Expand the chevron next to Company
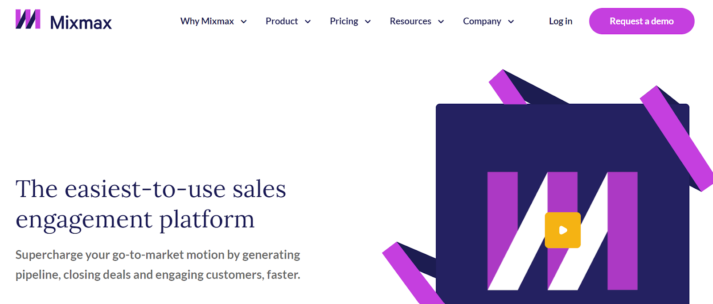Image resolution: width=713 pixels, height=304 pixels. point(511,22)
